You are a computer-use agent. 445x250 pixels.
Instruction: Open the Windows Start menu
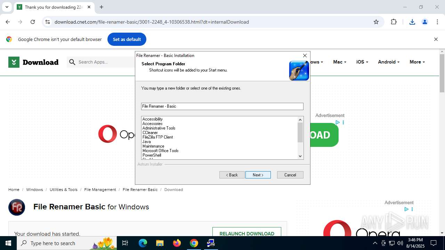click(x=8, y=243)
